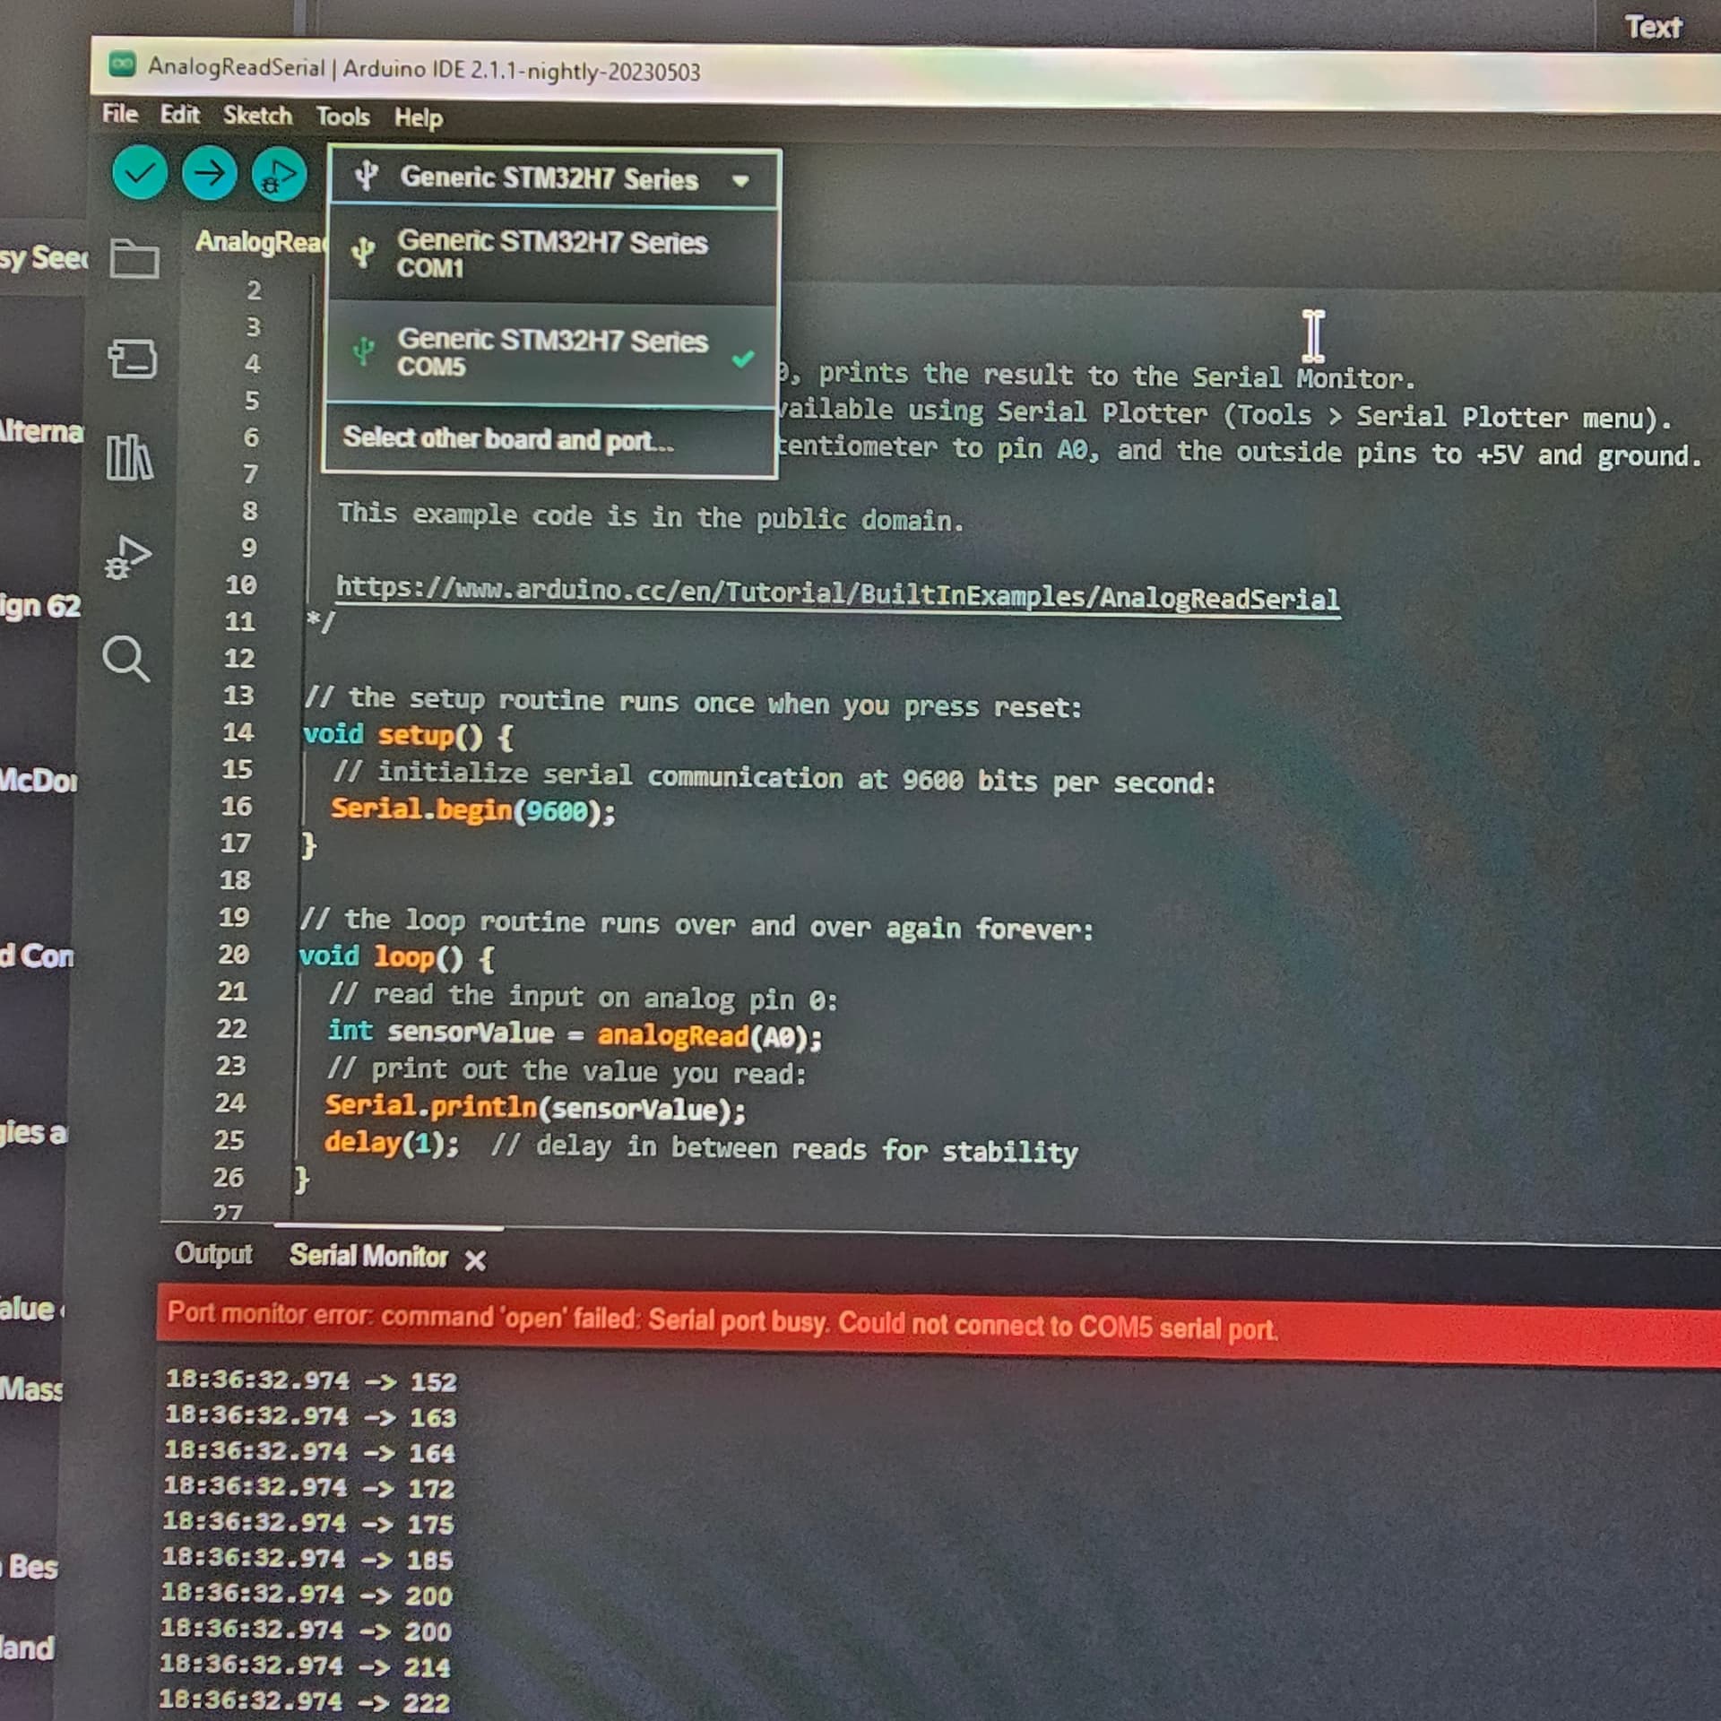
Task: Click the Port monitor error banner
Action: [x=938, y=1325]
